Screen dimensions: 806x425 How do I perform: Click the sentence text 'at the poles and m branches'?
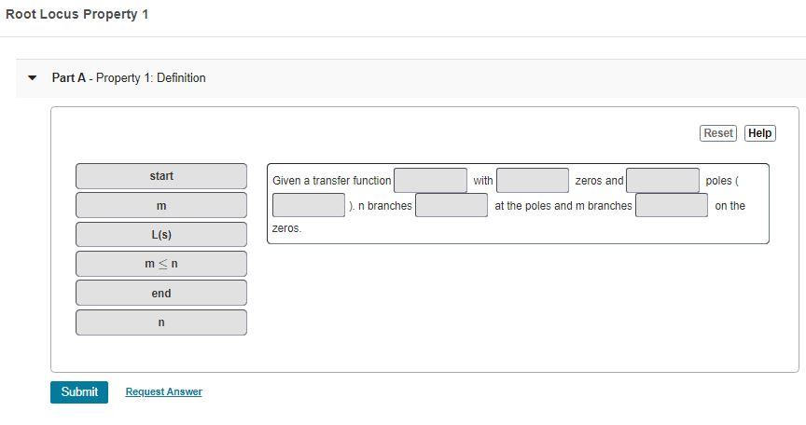coord(563,206)
